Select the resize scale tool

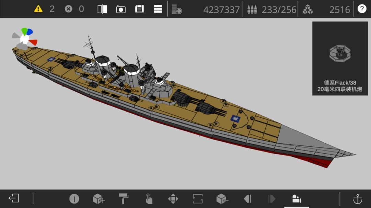pos(198,198)
